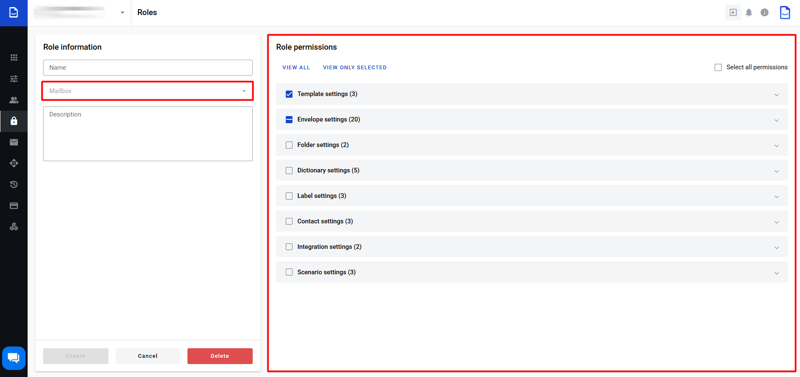Open the Mailbox dropdown
The height and width of the screenshot is (377, 800).
[x=148, y=91]
